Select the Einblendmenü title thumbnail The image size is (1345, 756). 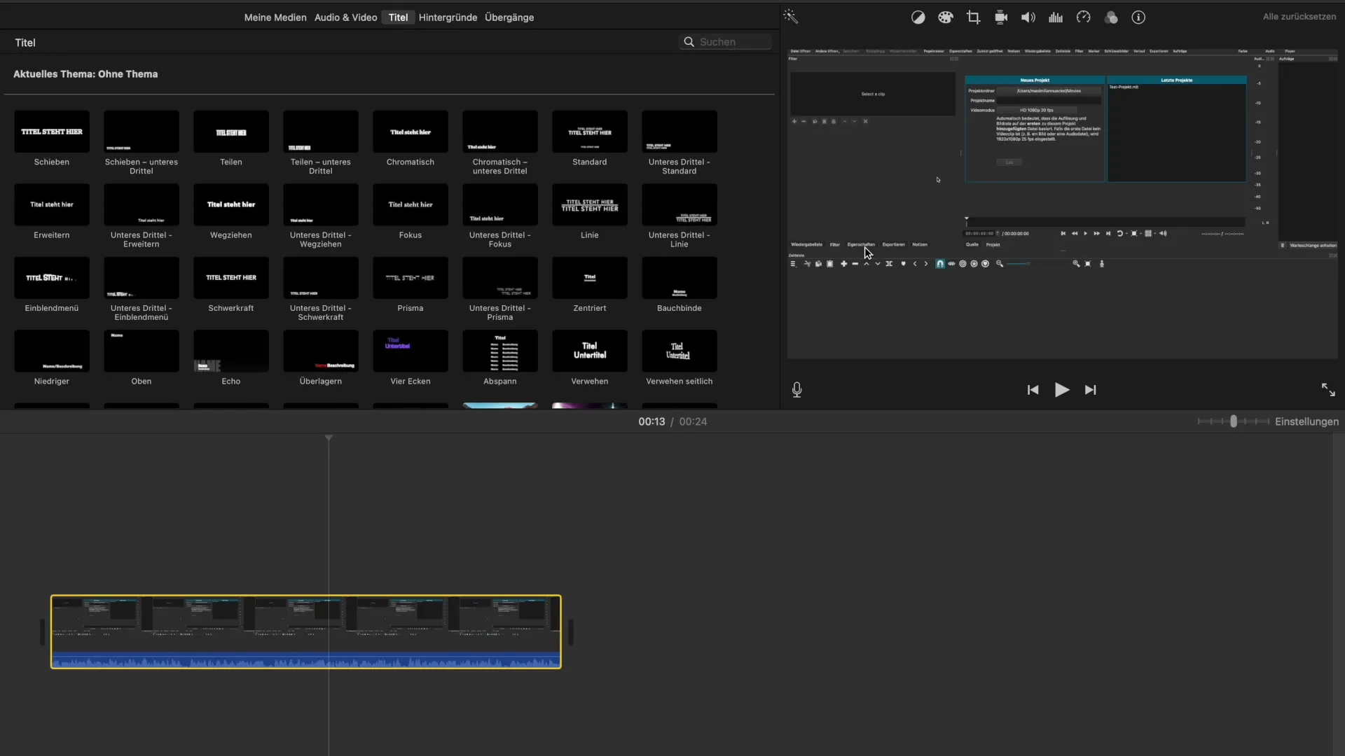[x=52, y=278]
